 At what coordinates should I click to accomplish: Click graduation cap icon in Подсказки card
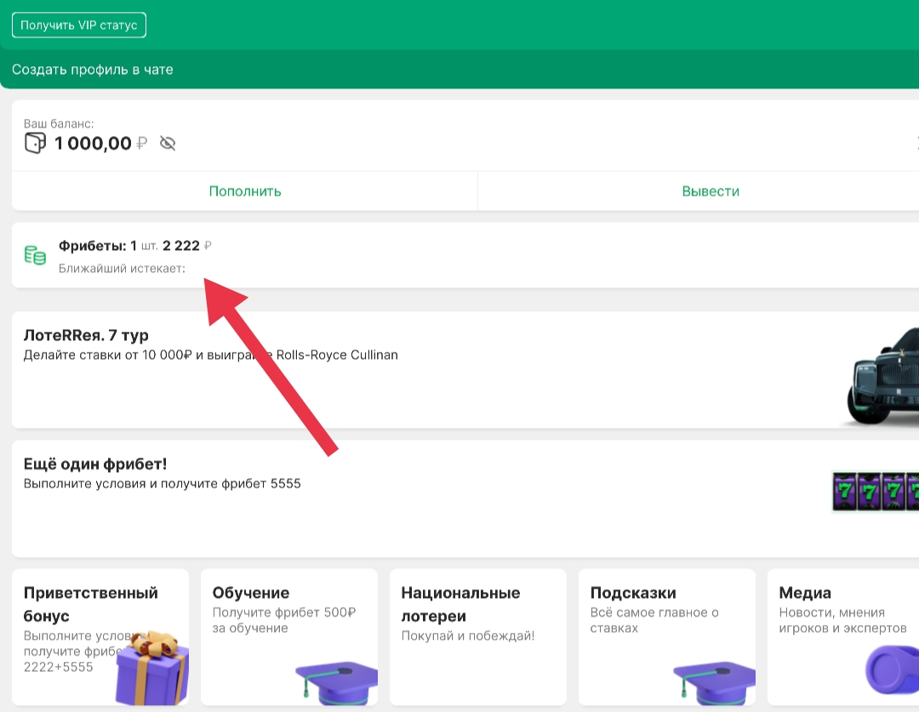[x=713, y=681]
